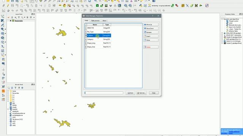Toggle visibility of Reservoirs layer
Image resolution: width=243 pixels, height=136 pixels.
pyautogui.click(x=11, y=21)
